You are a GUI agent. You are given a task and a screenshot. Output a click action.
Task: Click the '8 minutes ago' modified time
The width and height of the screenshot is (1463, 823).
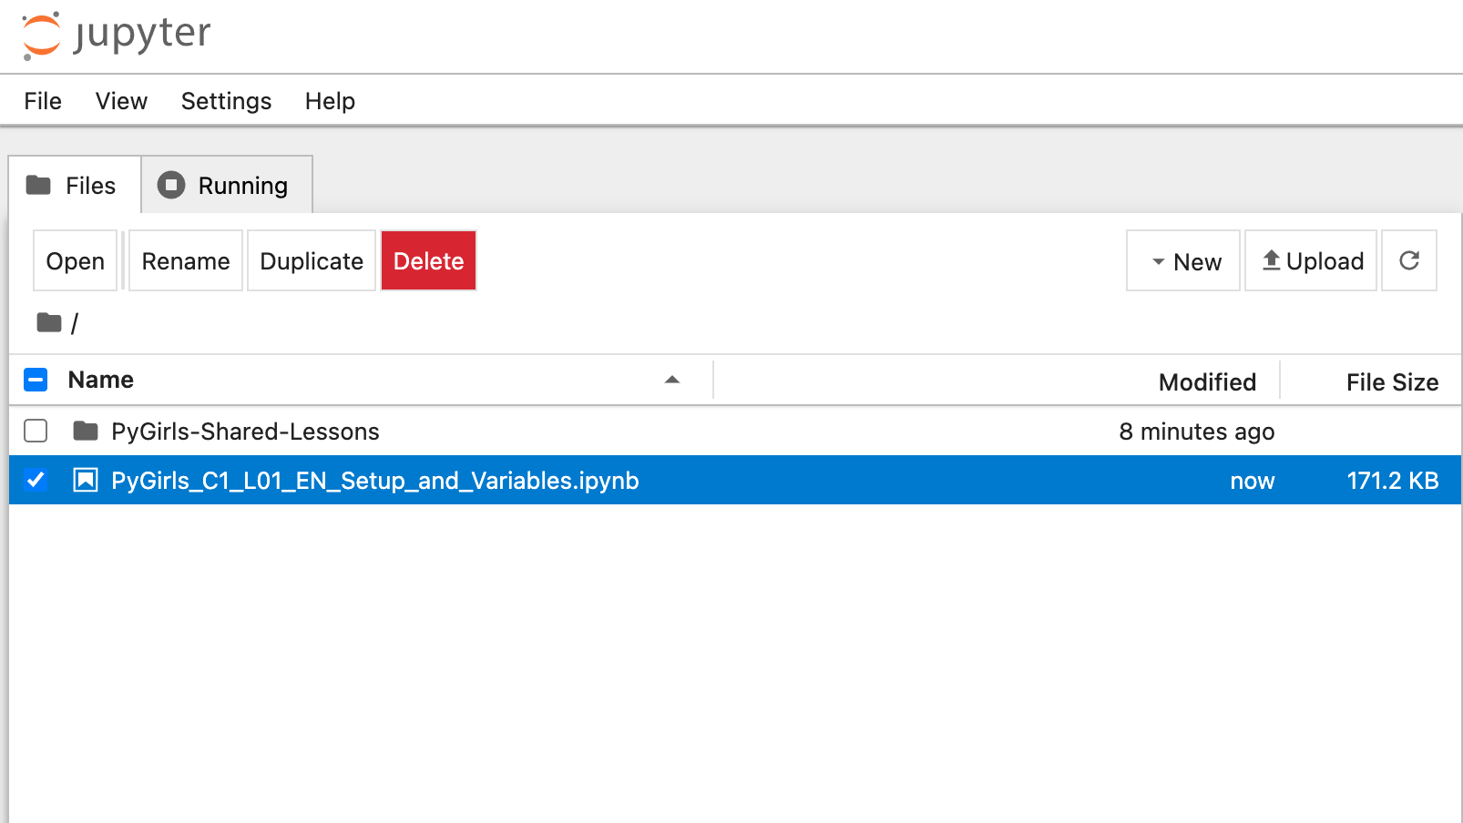(1196, 432)
